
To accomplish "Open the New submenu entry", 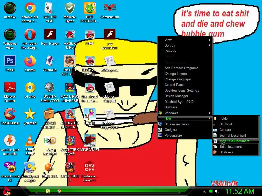I will [185, 118].
